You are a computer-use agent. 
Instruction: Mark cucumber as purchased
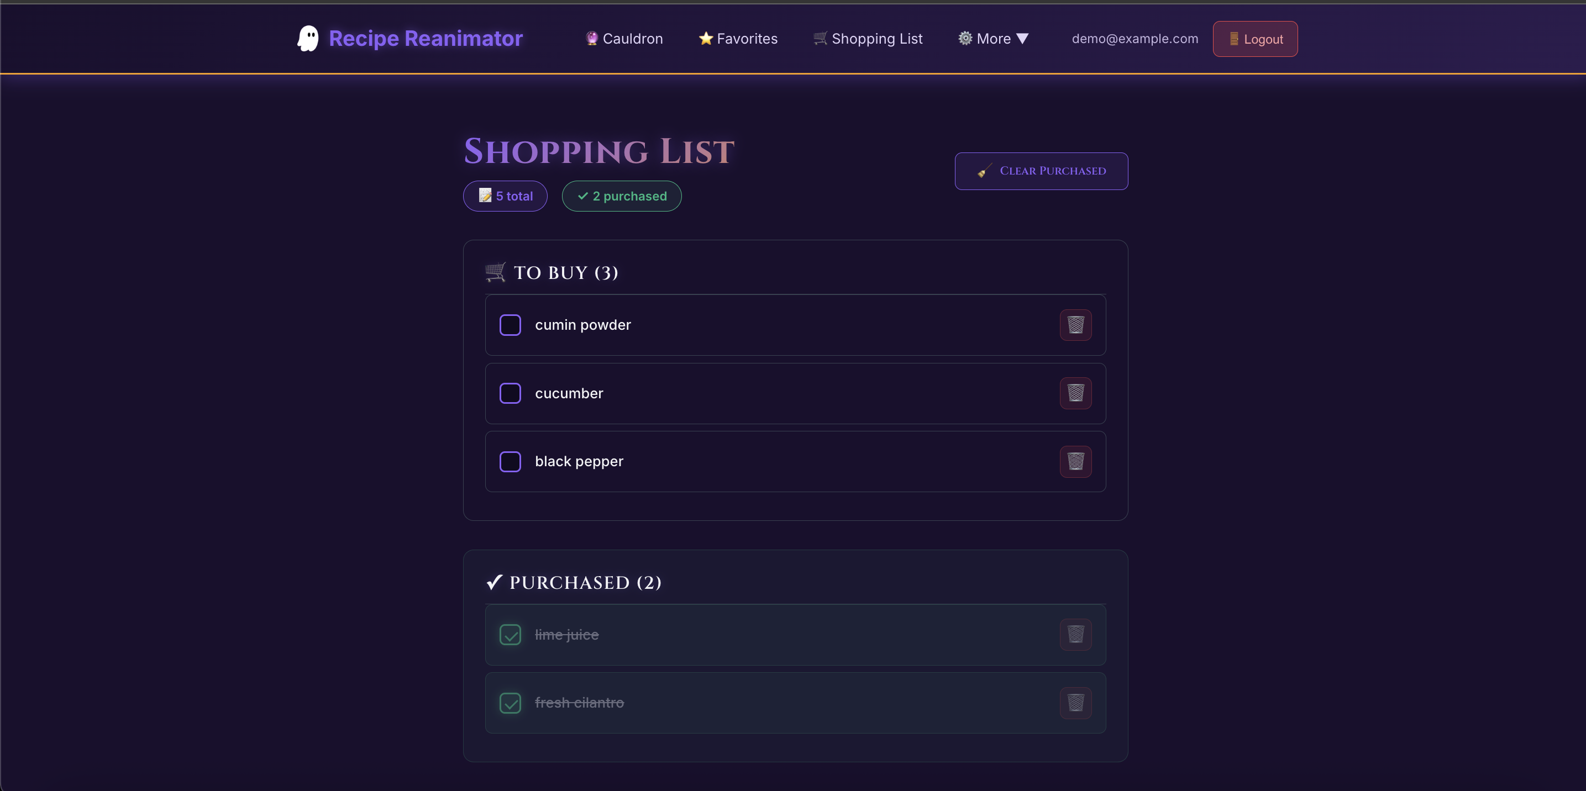(x=510, y=393)
